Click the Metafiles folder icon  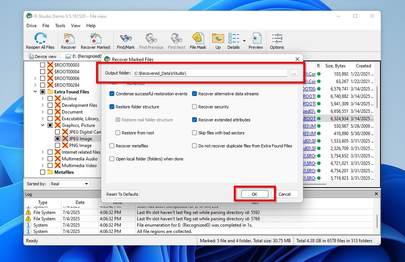[50, 172]
